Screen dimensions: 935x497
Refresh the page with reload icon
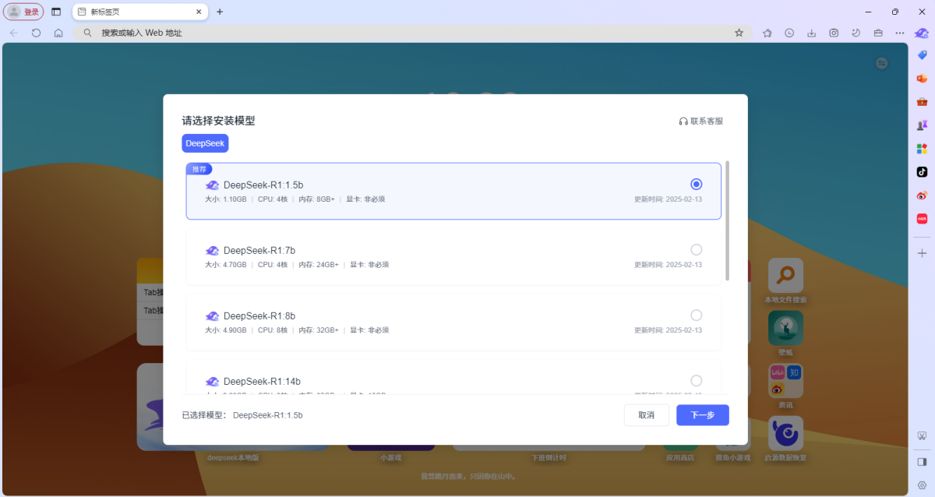pyautogui.click(x=36, y=33)
